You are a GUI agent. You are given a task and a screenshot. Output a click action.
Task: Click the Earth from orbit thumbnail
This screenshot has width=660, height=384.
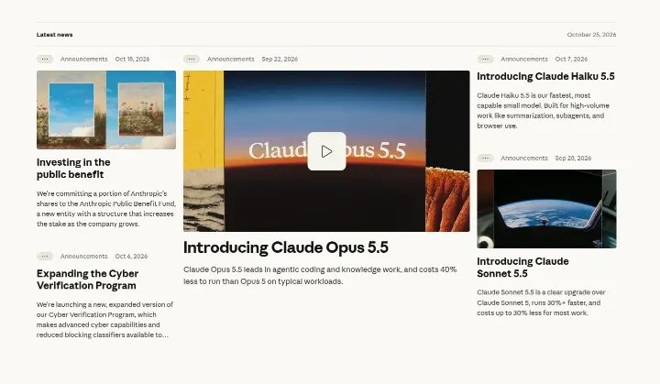point(546,209)
